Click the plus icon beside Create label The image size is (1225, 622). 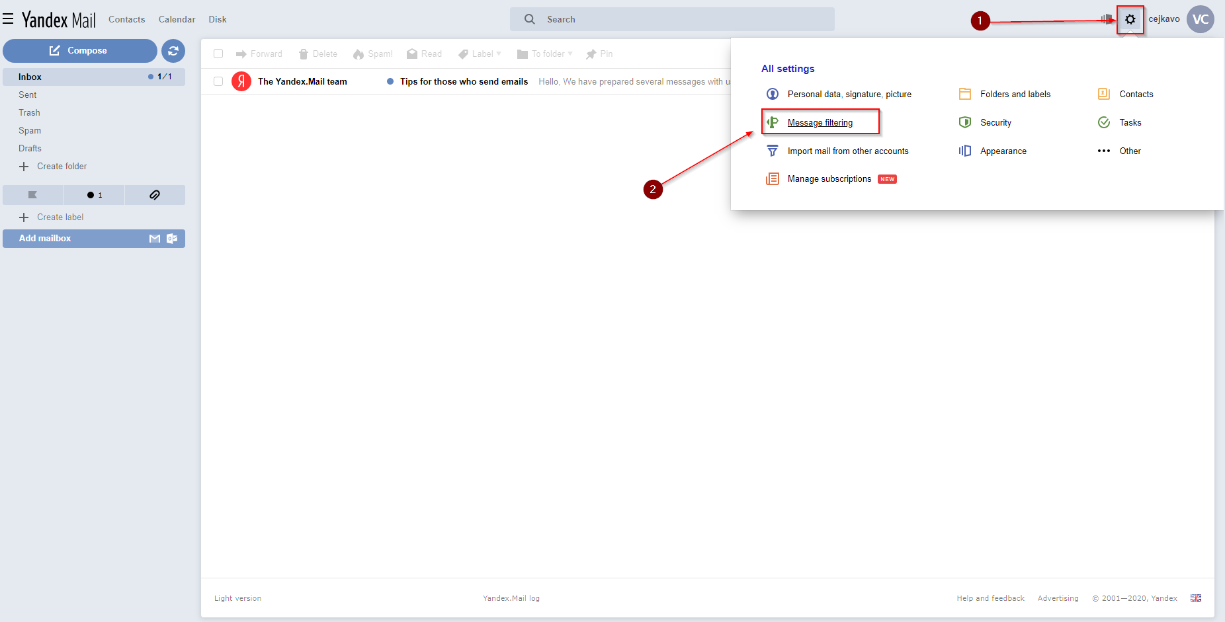coord(24,217)
